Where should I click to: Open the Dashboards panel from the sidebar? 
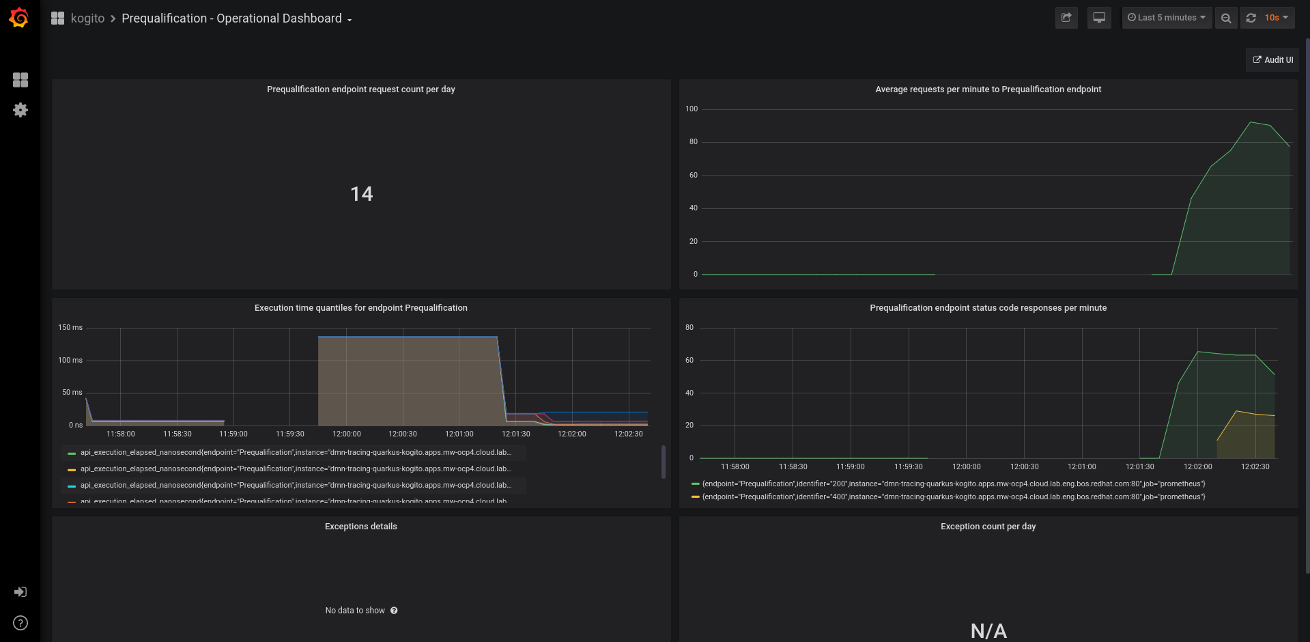pyautogui.click(x=20, y=80)
